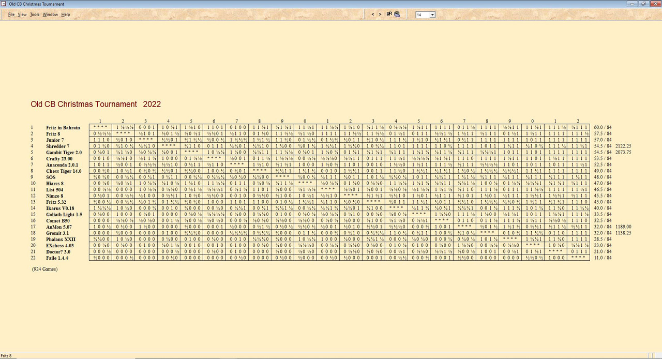662x359 pixels.
Task: Select player Fritz 5.32
Action: pos(56,202)
